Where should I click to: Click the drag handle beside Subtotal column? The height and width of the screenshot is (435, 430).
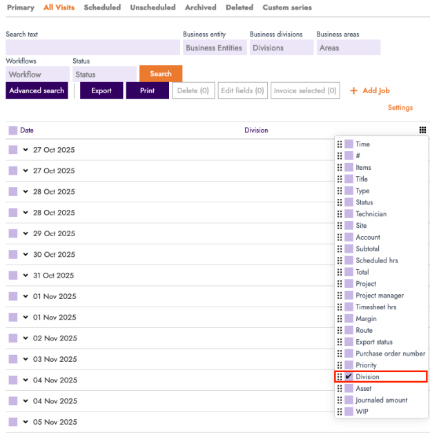(x=340, y=249)
